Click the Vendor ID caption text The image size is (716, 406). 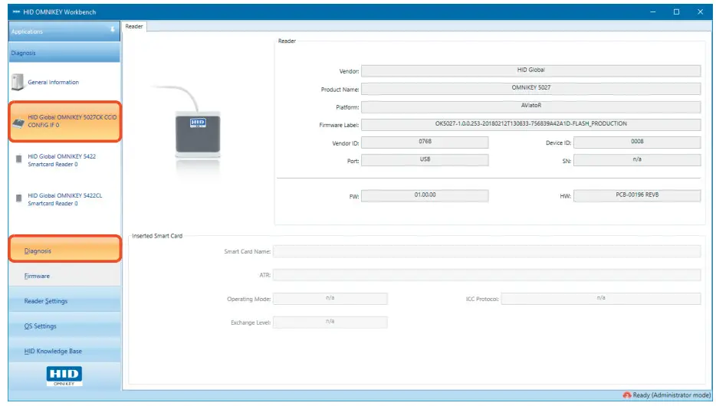(345, 143)
